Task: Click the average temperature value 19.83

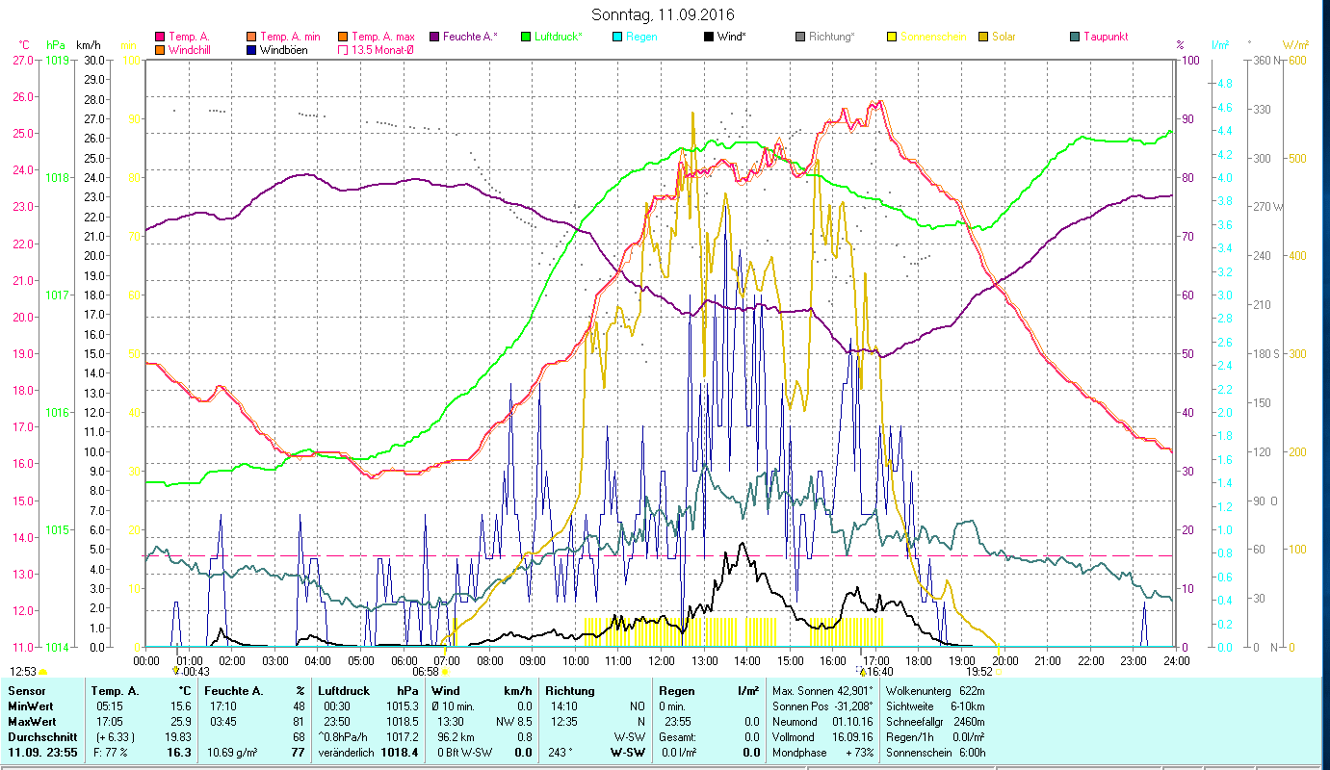Action: tap(177, 736)
